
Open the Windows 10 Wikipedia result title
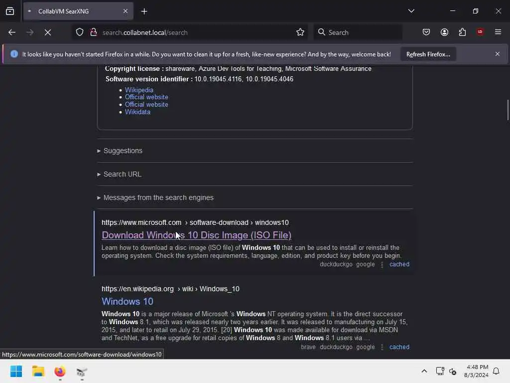pos(127,302)
